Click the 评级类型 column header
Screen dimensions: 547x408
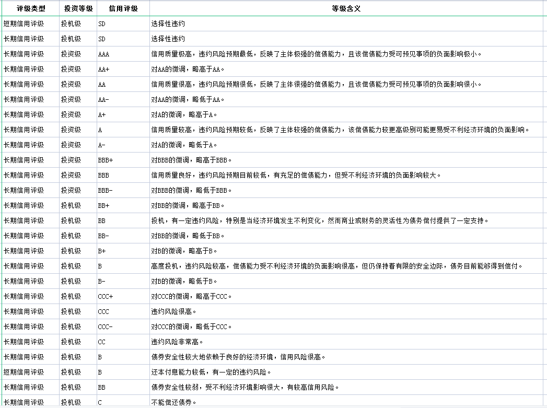coord(31,8)
